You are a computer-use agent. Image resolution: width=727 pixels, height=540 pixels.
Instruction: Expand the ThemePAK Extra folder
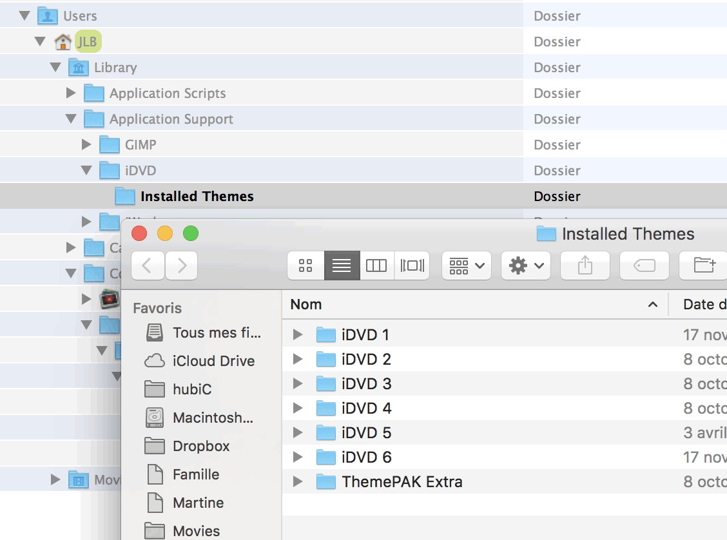(298, 482)
